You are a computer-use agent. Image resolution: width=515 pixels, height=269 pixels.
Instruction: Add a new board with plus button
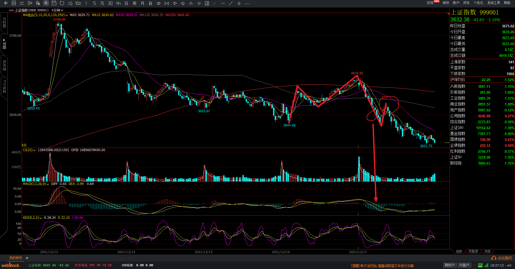(27, 258)
